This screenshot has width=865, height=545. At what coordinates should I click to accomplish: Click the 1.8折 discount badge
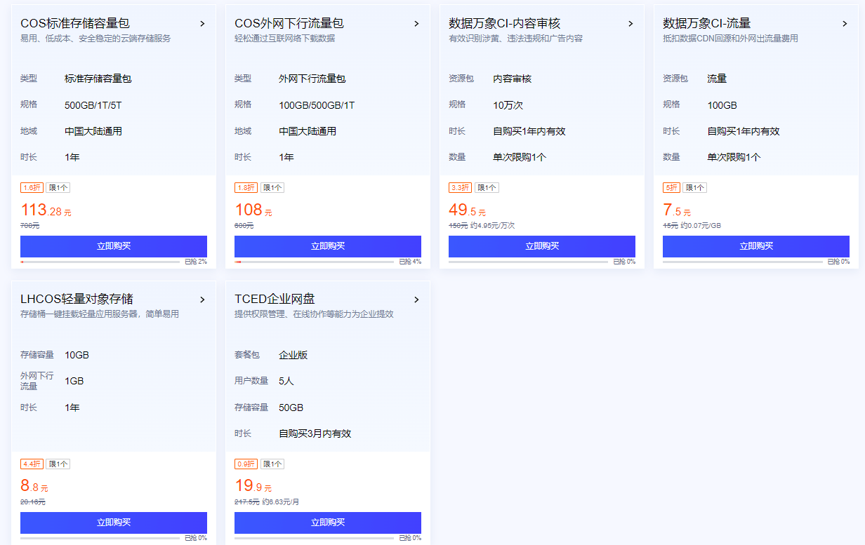point(246,188)
